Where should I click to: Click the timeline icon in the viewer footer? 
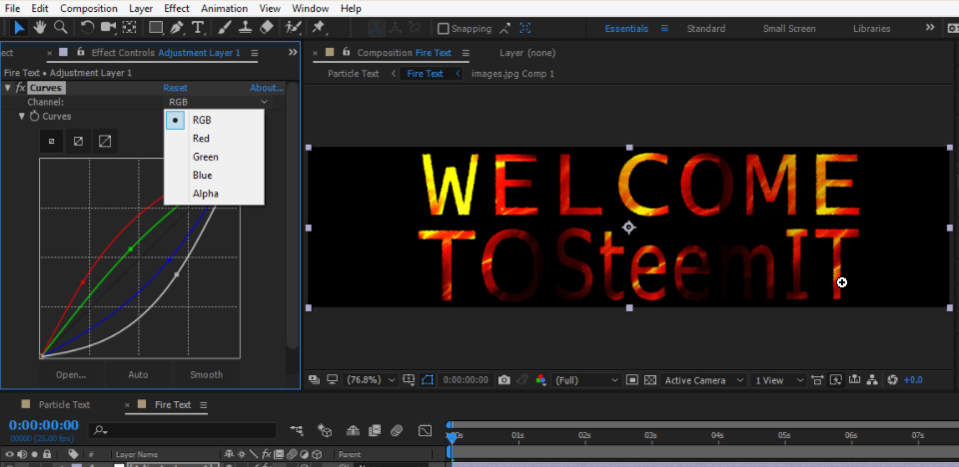coord(855,380)
